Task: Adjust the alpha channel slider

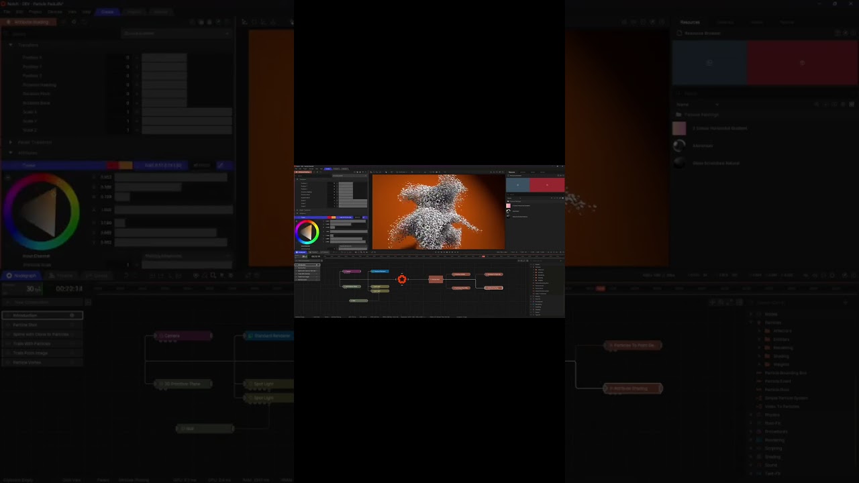Action: (x=174, y=210)
